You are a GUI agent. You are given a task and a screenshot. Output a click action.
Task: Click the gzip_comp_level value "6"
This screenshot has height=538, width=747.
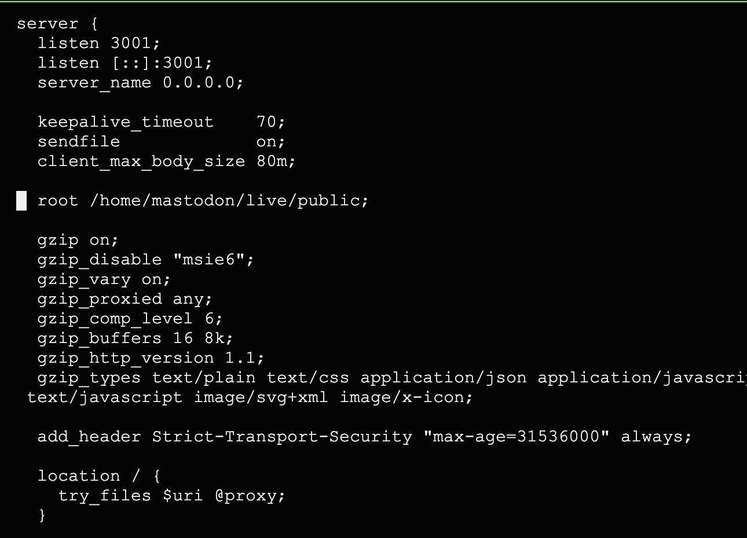[210, 319]
